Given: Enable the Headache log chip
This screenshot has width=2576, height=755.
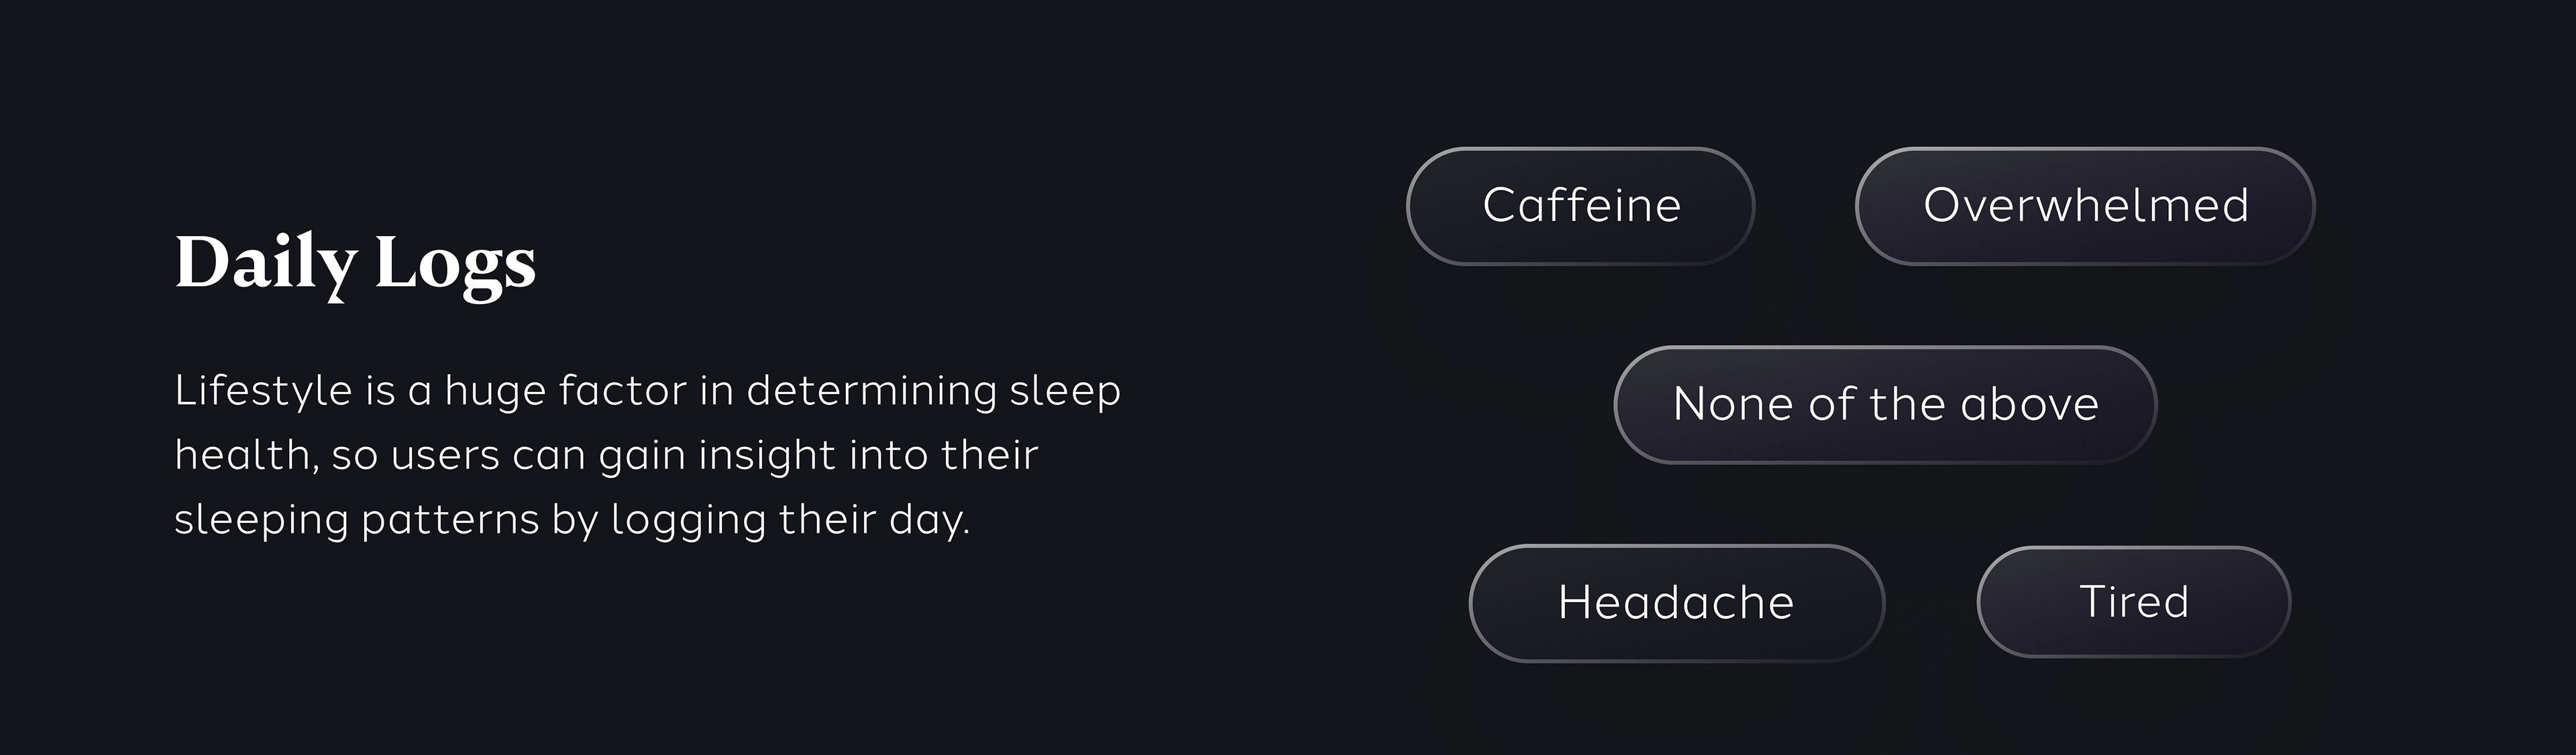Looking at the screenshot, I should pyautogui.click(x=1676, y=603).
